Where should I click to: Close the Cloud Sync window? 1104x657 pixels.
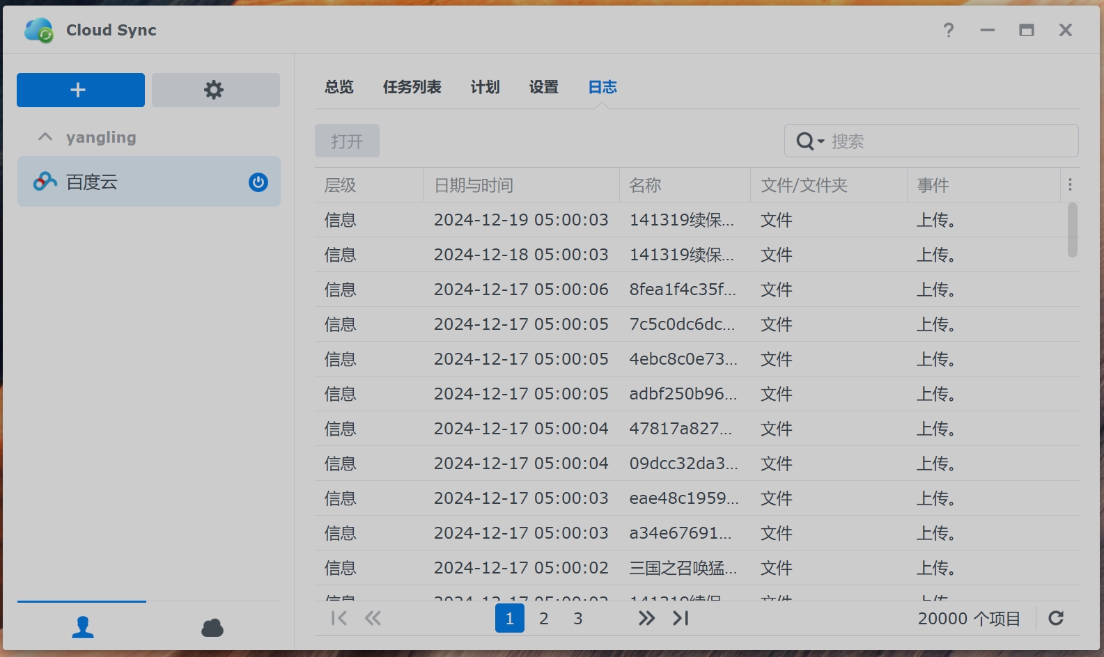[1066, 30]
